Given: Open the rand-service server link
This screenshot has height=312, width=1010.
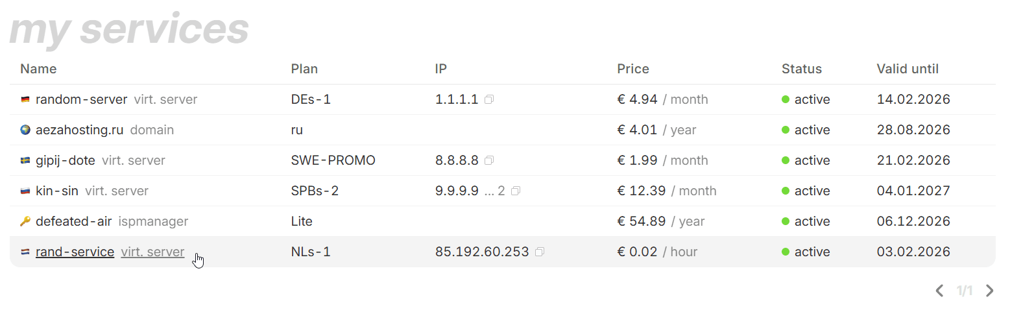Looking at the screenshot, I should 75,252.
